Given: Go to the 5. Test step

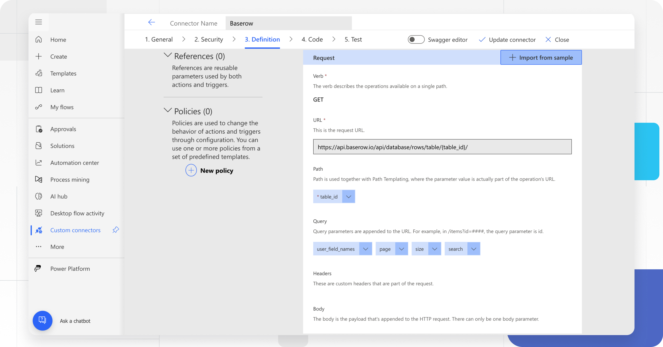Looking at the screenshot, I should point(353,39).
